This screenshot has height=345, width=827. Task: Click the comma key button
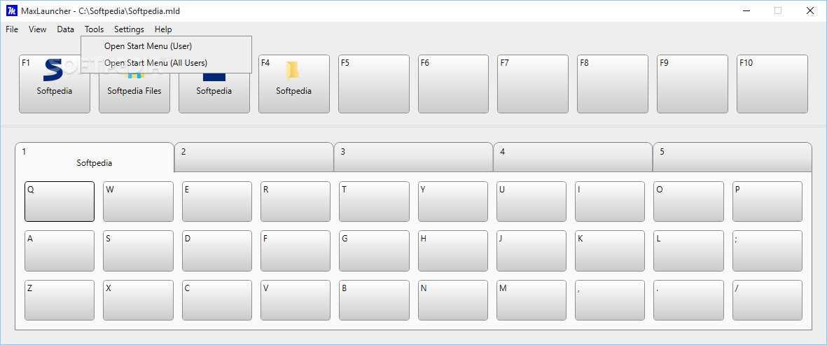pos(610,300)
